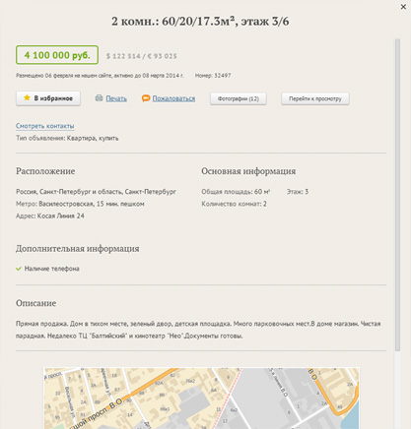Image resolution: width=411 pixels, height=429 pixels.
Task: Click the 4 100 000 руб. price box
Action: [x=57, y=55]
